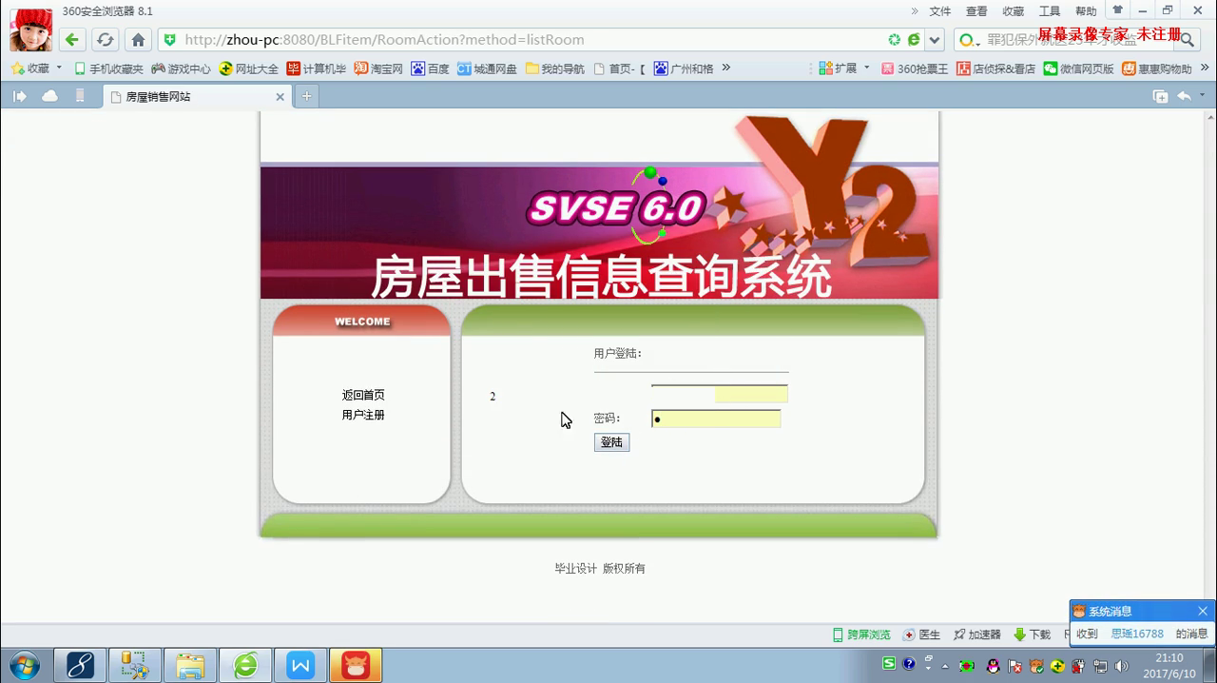Click 用户注册 link
The image size is (1217, 683).
363,415
